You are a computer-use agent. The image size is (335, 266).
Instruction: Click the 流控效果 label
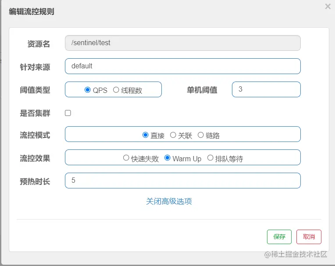(35, 158)
